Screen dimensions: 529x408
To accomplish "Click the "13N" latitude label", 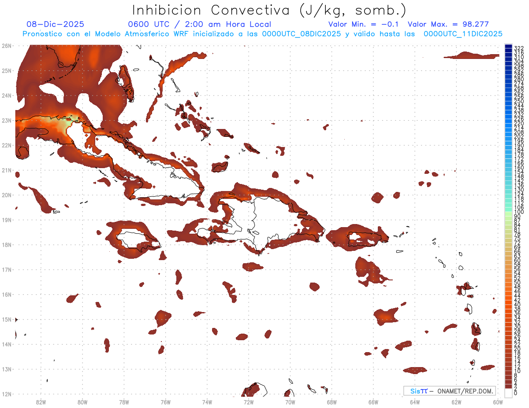I will pos(7,369).
